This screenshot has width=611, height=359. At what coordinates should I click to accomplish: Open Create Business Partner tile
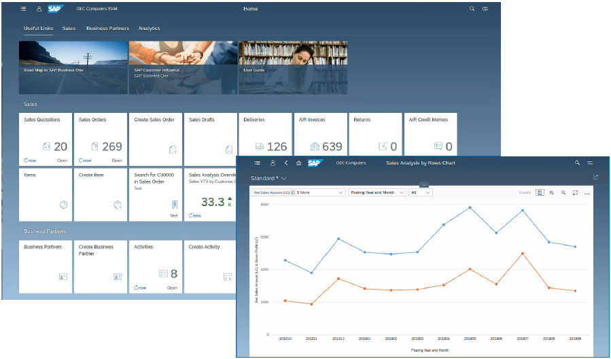point(101,267)
